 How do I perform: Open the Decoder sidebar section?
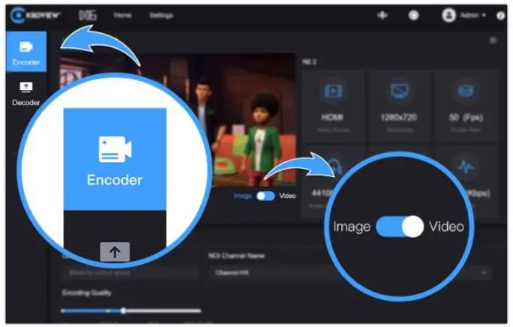26,94
